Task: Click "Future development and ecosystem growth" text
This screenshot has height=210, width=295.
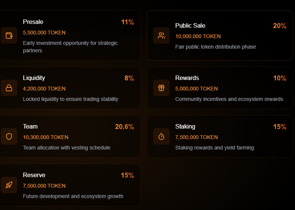Action: tap(73, 196)
